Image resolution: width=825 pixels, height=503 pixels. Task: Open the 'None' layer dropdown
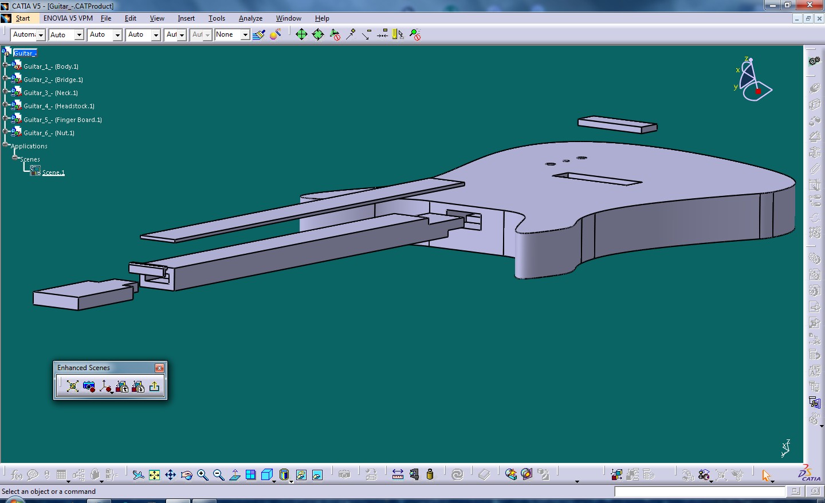tap(245, 35)
